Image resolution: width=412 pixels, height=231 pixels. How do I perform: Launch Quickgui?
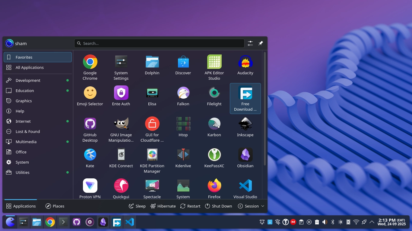121,188
